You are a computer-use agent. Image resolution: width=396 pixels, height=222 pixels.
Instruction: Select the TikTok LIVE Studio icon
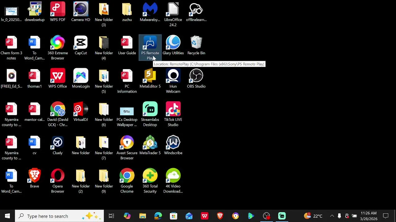(x=173, y=114)
